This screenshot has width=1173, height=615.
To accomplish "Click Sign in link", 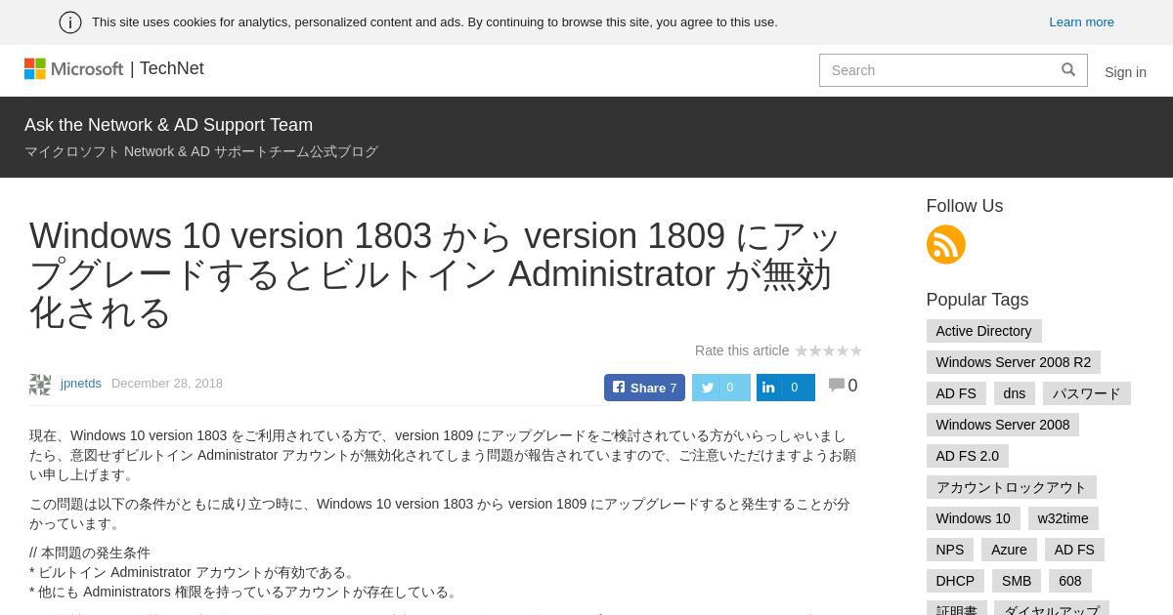I will 1125,72.
